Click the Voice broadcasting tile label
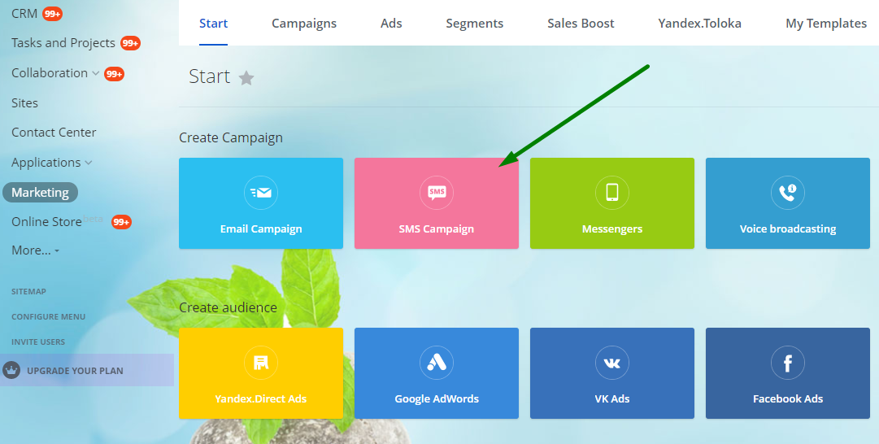 (x=788, y=229)
